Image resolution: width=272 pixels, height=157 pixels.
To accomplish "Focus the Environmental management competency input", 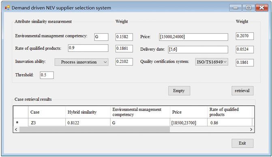I will coord(101,37).
